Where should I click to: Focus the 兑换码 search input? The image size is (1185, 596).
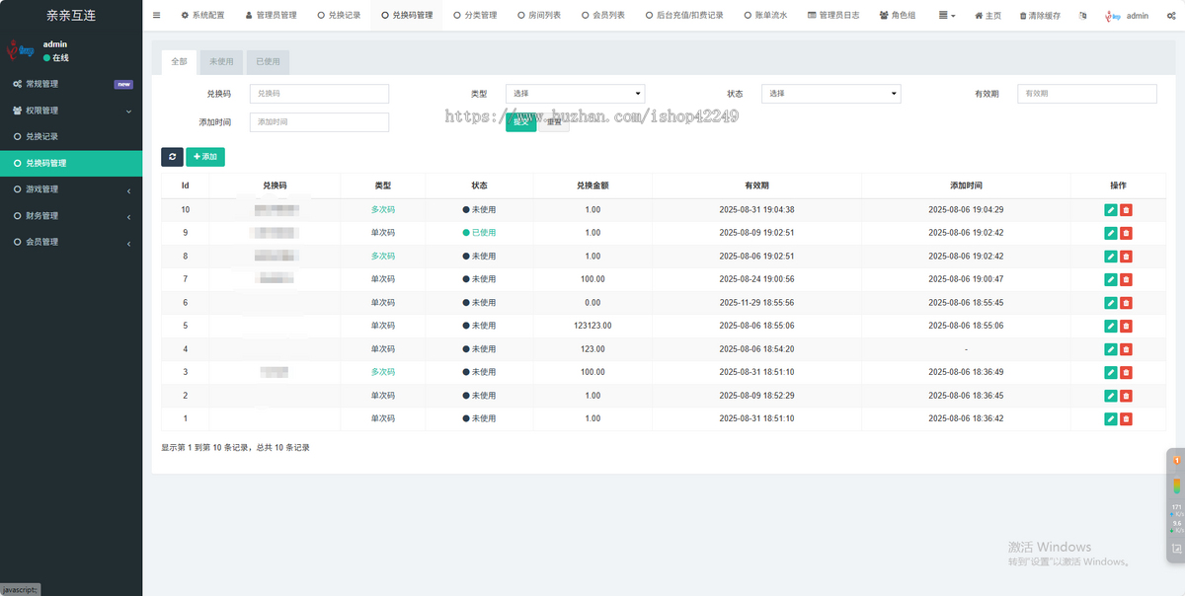[319, 94]
